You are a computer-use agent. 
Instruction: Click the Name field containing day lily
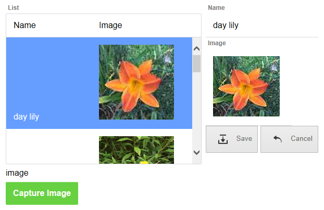tap(262, 25)
